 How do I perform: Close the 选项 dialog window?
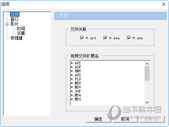[x=164, y=4]
